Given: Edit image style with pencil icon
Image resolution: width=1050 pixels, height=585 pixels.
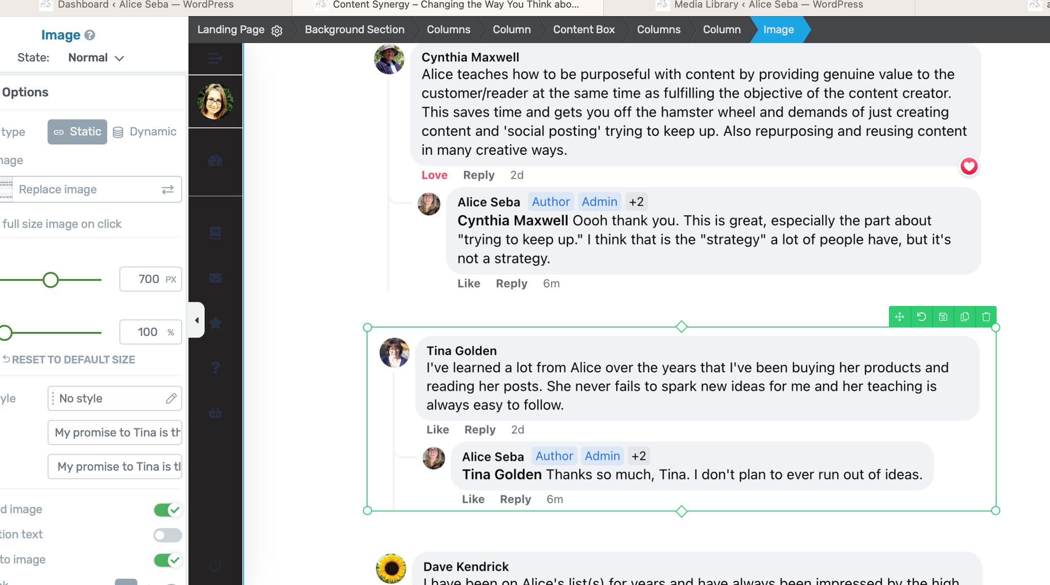Looking at the screenshot, I should (171, 398).
